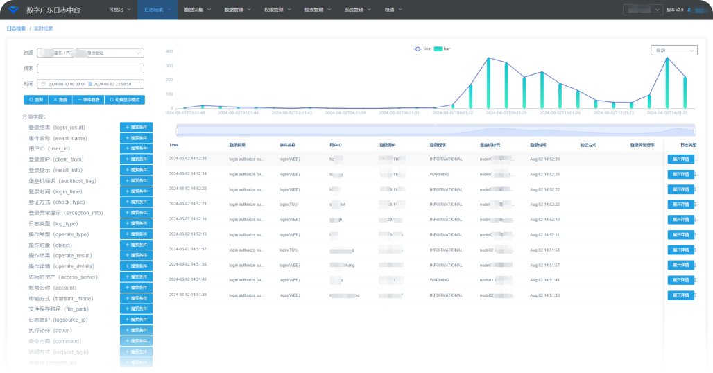
Task: Add search condition for user_id field
Action: [x=136, y=148]
